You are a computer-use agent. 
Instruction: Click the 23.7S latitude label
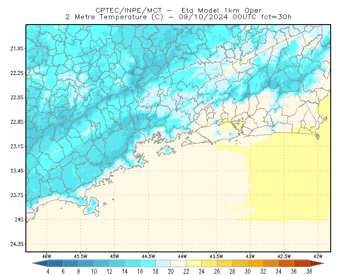(17, 195)
